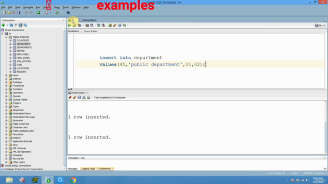Click the Run Script icon in worksheet toolbar

[x=74, y=26]
